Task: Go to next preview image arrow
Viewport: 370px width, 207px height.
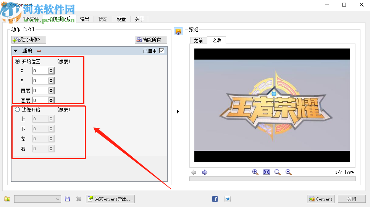Action: pos(205,172)
